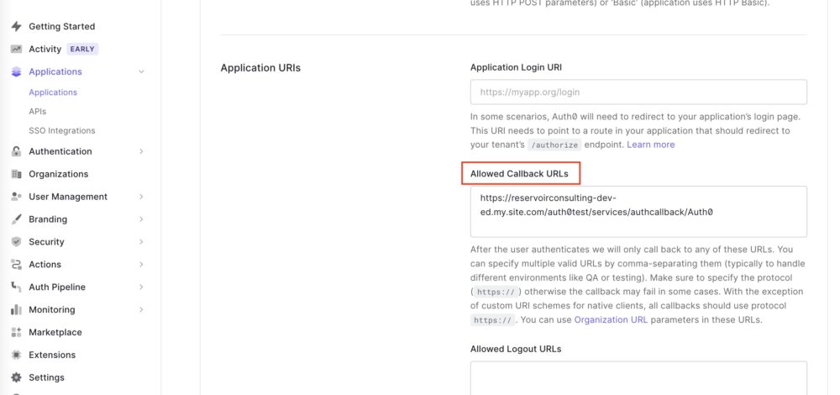This screenshot has width=840, height=395.
Task: Select the Applications submenu item
Action: pos(53,92)
